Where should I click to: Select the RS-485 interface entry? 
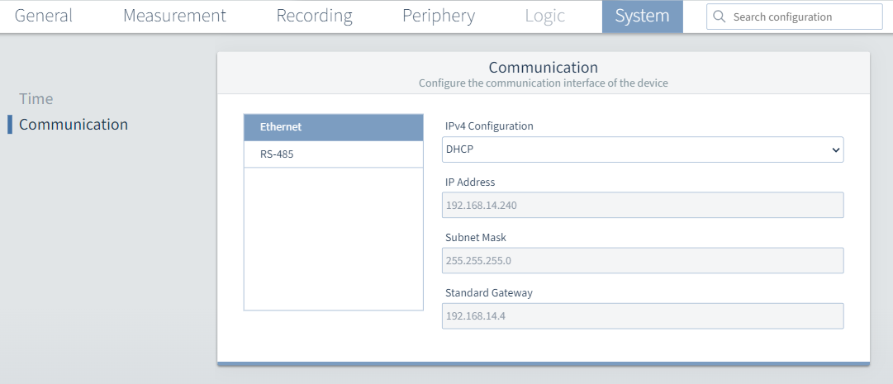334,154
